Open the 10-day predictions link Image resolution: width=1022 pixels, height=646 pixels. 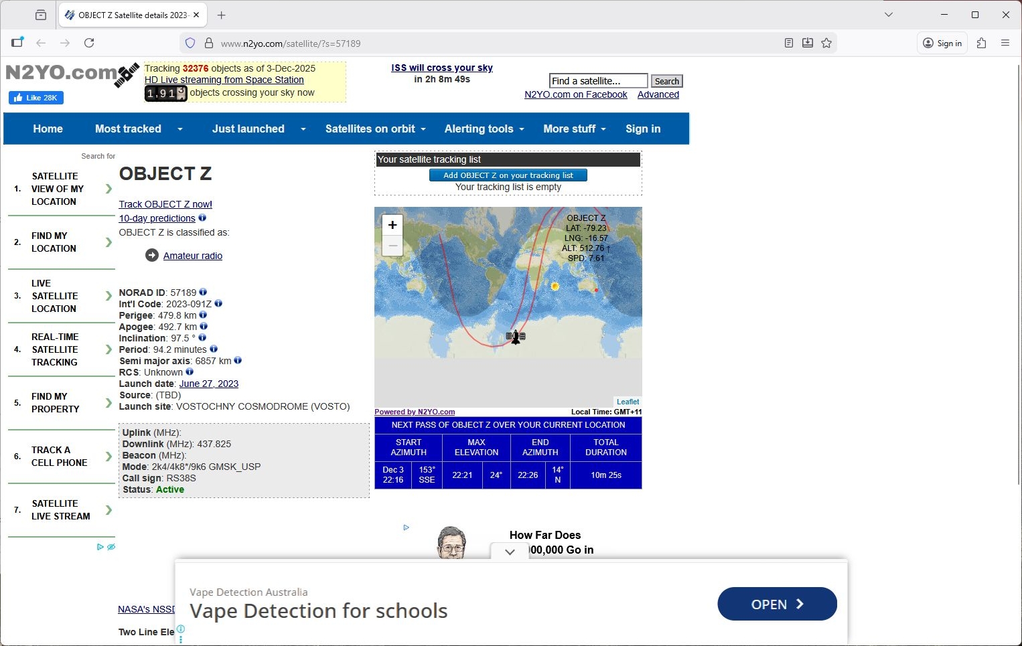(x=157, y=218)
